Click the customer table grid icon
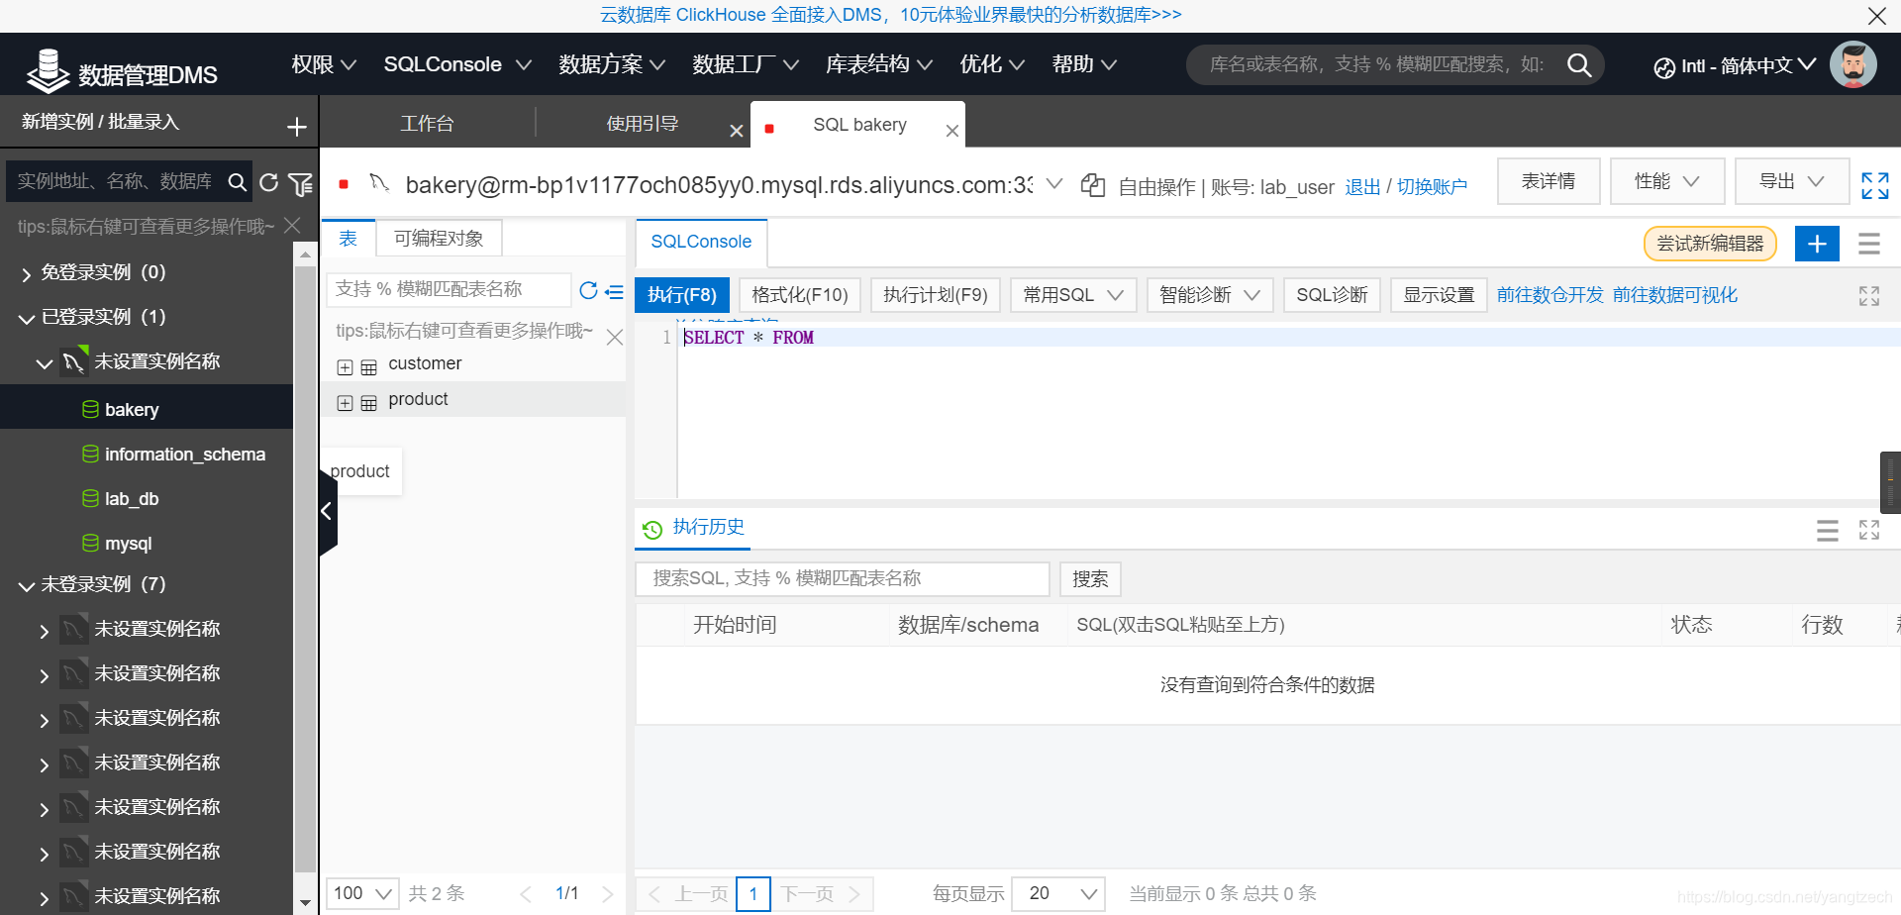This screenshot has height=915, width=1901. [x=368, y=367]
